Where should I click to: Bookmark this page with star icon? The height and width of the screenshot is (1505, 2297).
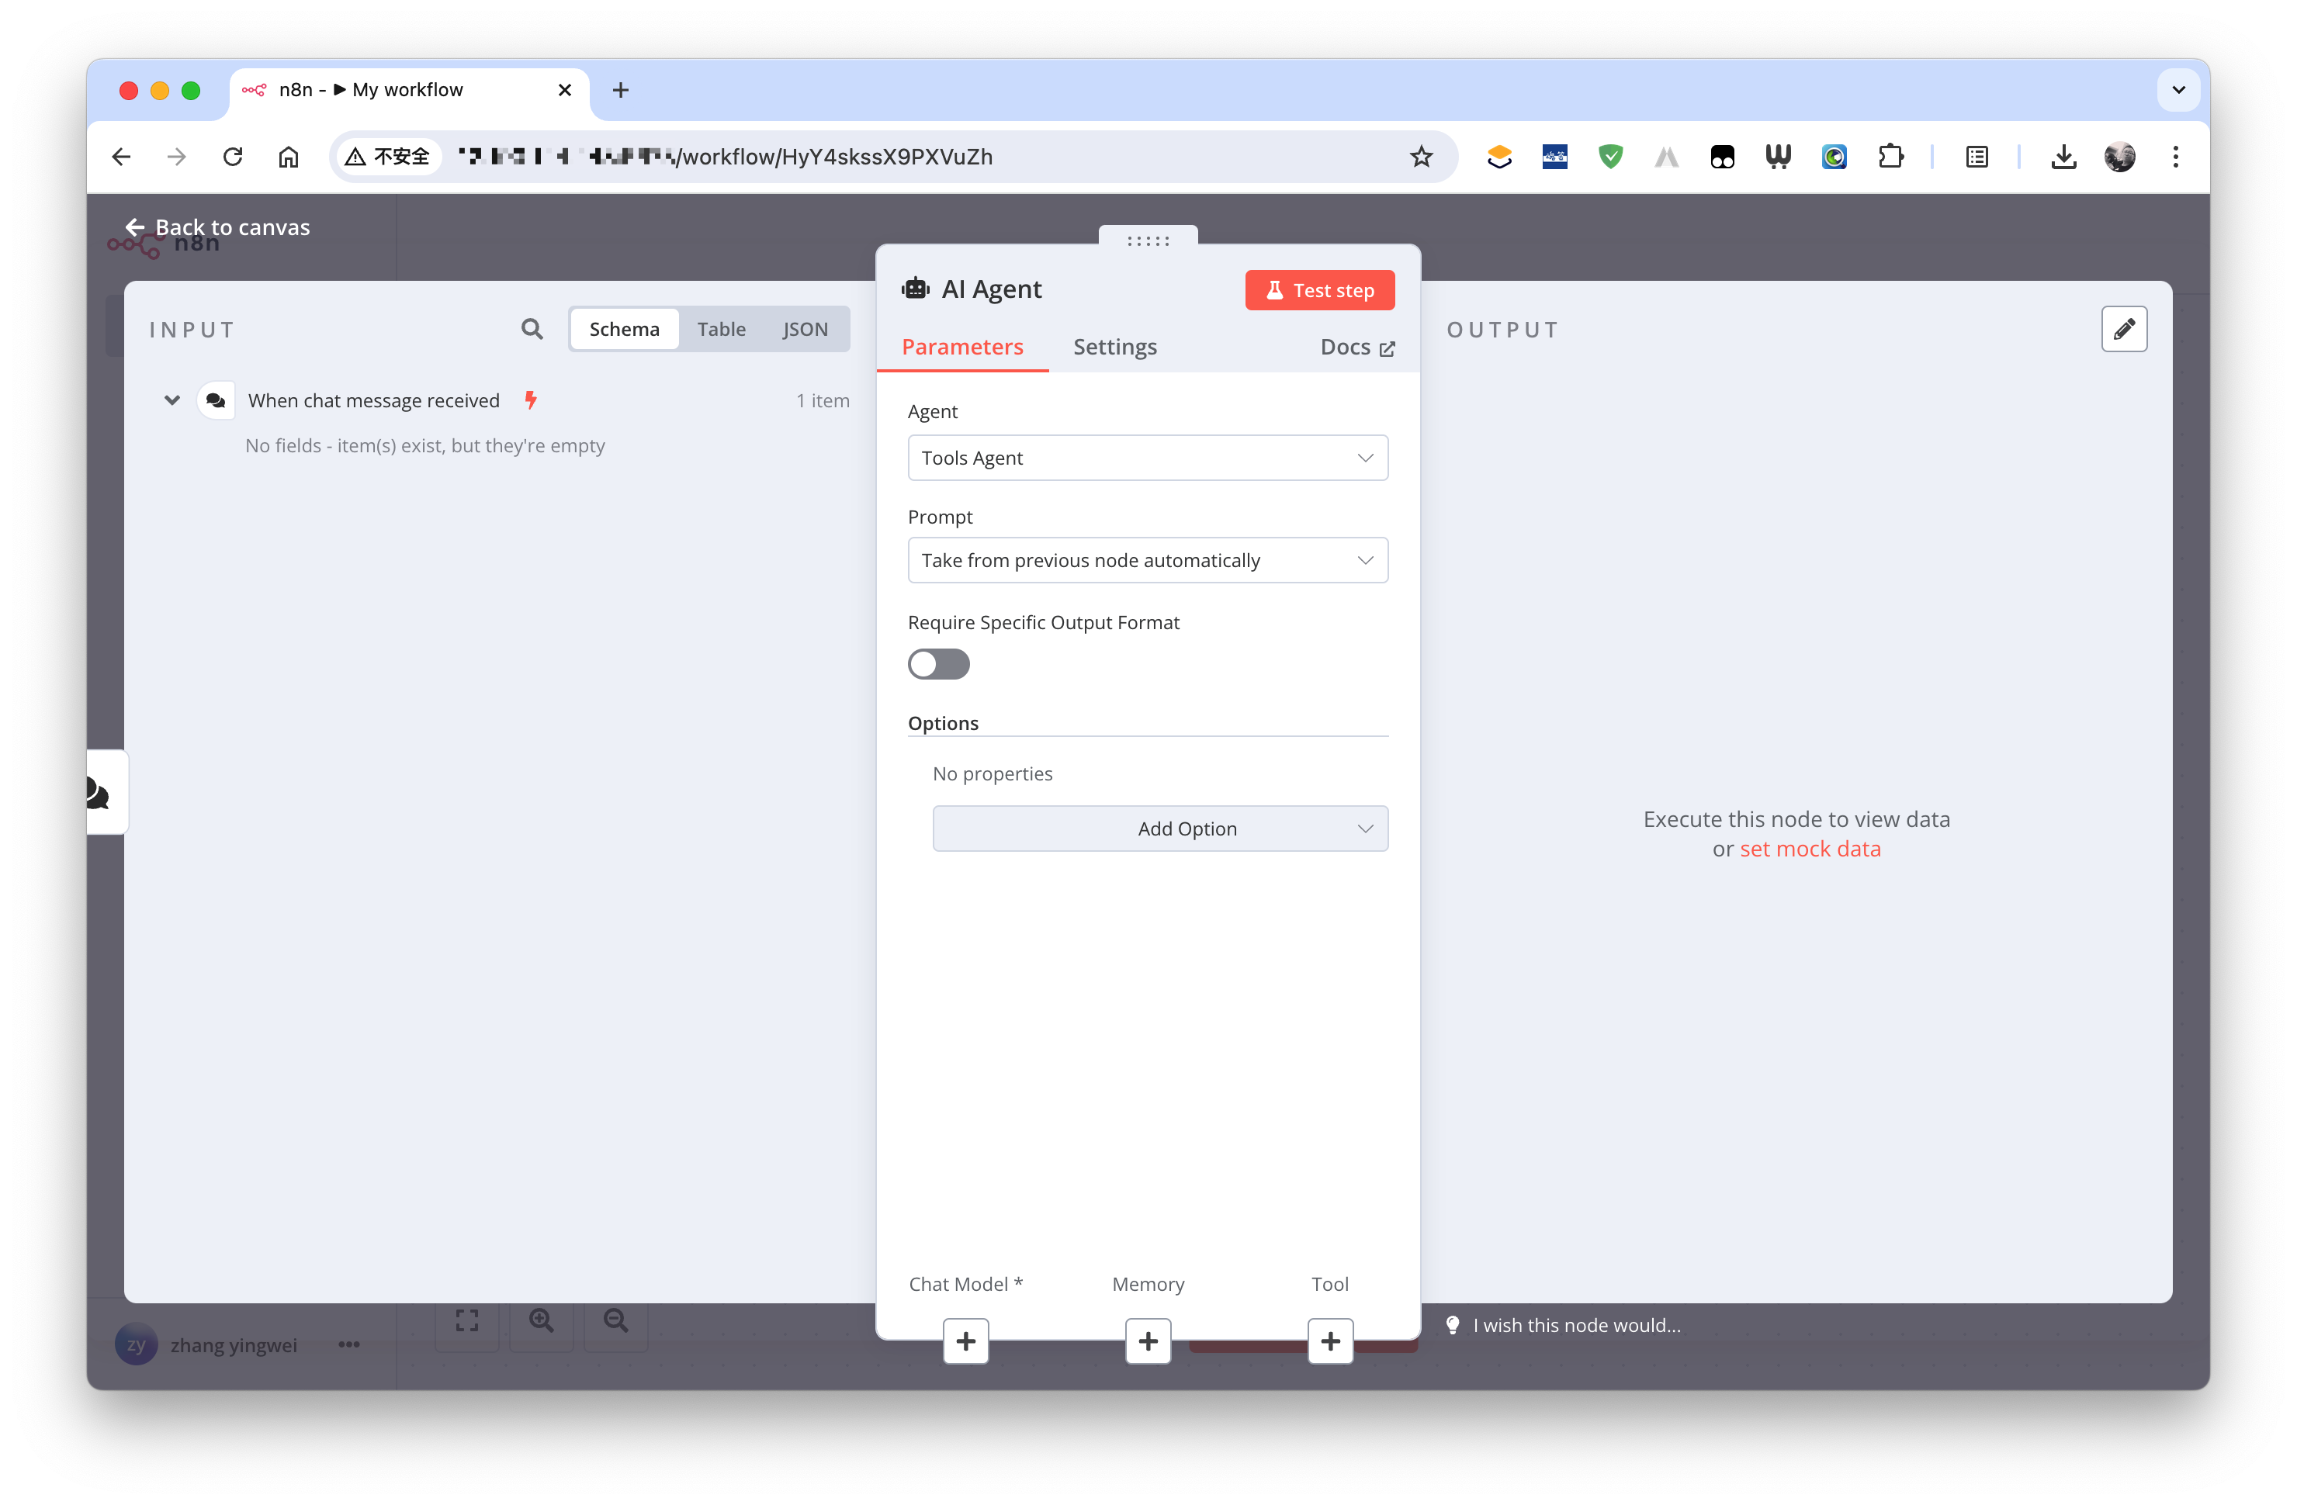(x=1421, y=156)
